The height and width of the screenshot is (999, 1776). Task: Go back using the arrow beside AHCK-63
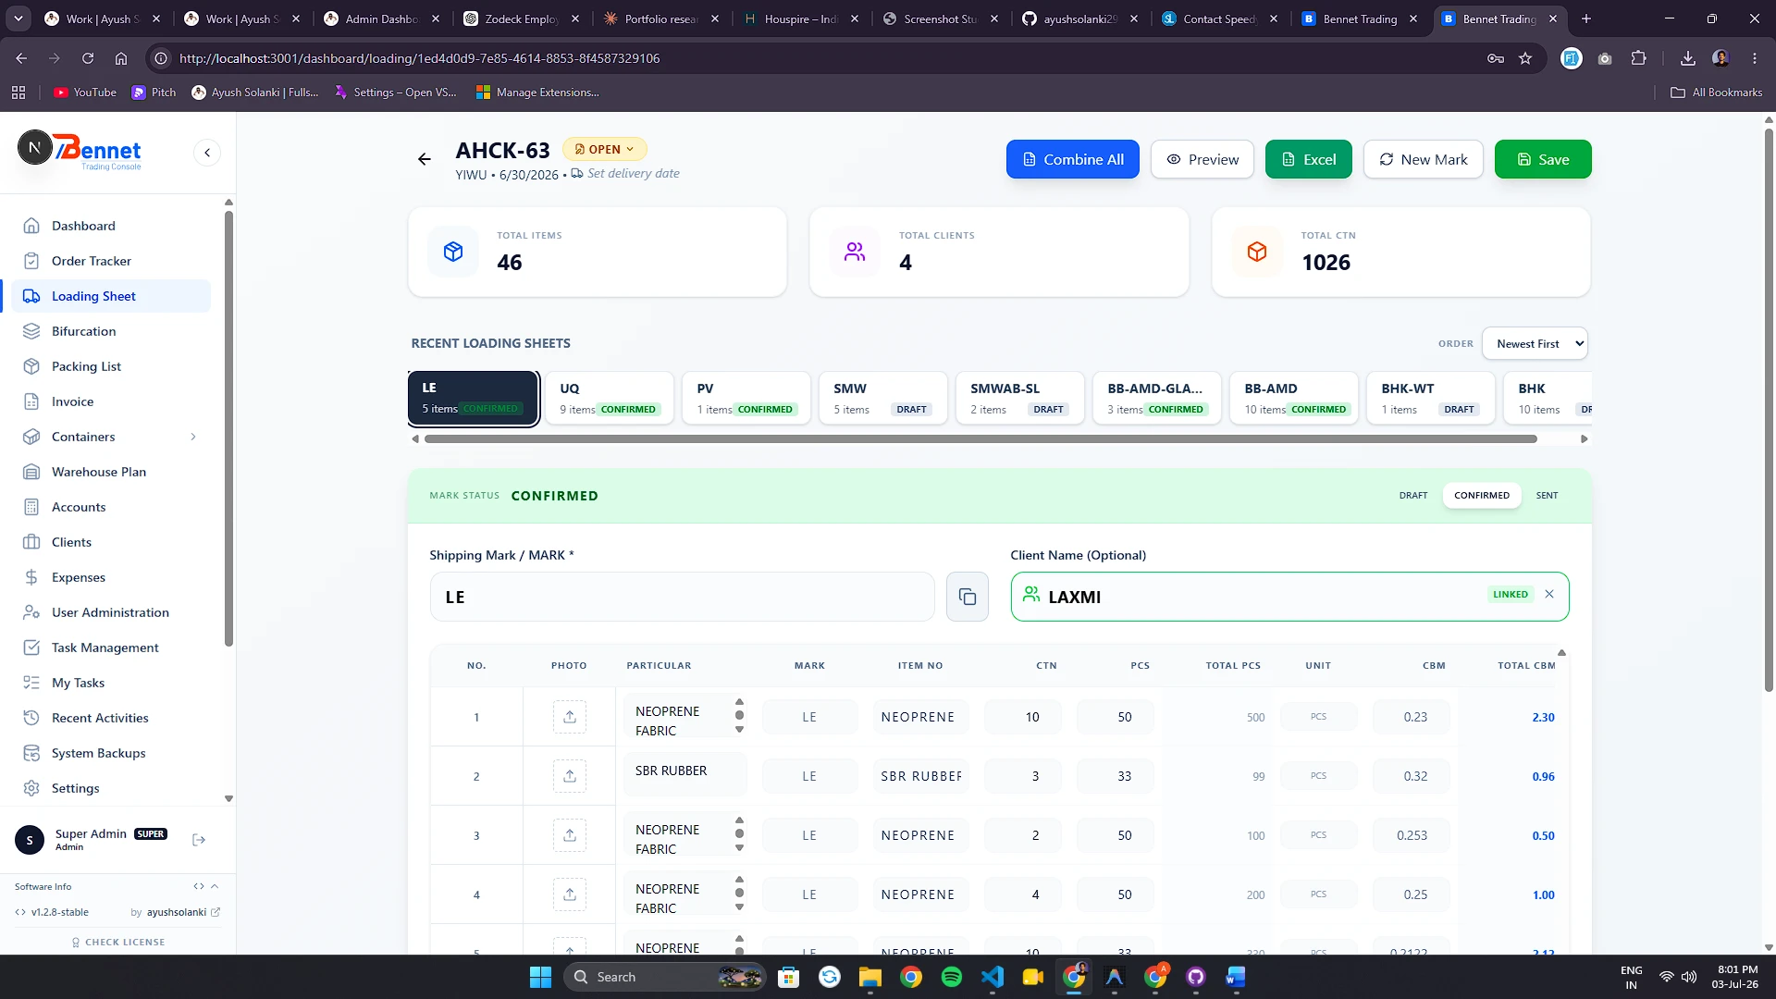(x=425, y=159)
